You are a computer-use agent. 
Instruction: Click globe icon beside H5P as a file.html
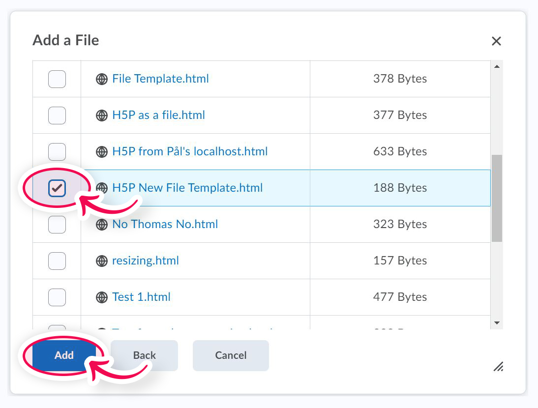(x=102, y=116)
